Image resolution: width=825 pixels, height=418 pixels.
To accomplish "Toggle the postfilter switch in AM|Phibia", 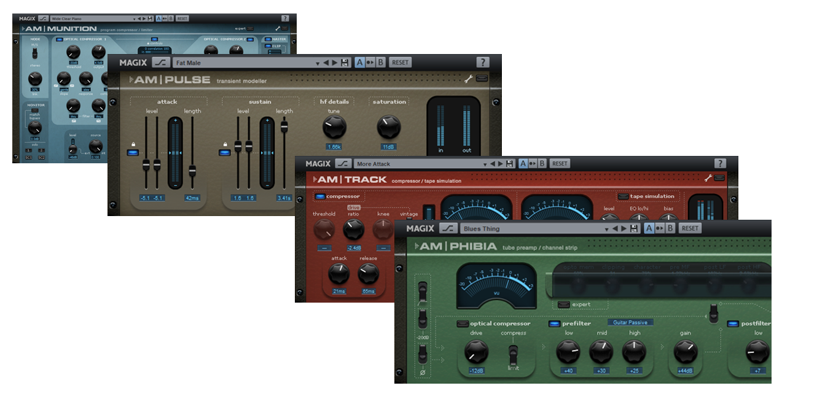I will coord(733,323).
